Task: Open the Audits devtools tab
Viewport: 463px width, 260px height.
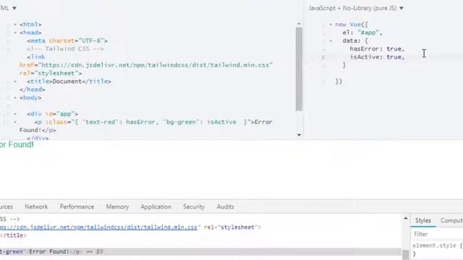Action: tap(225, 207)
